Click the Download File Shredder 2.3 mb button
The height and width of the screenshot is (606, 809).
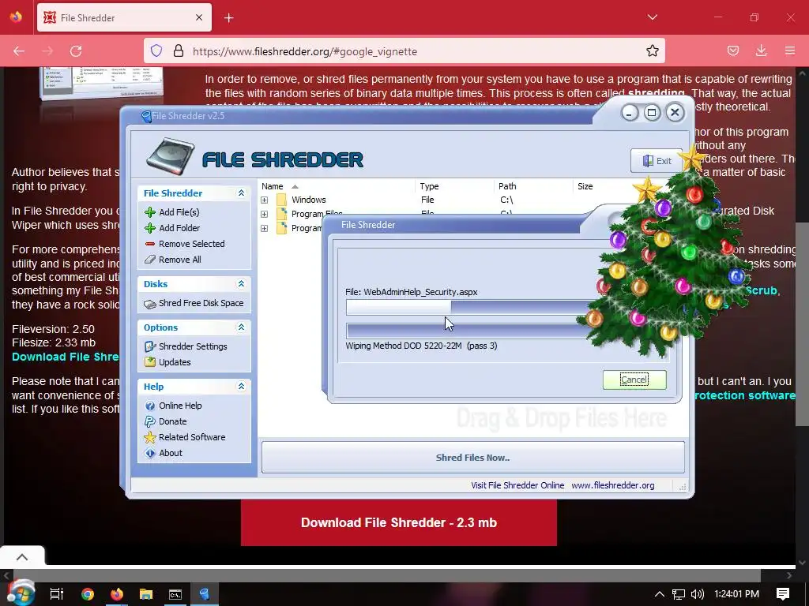click(399, 522)
